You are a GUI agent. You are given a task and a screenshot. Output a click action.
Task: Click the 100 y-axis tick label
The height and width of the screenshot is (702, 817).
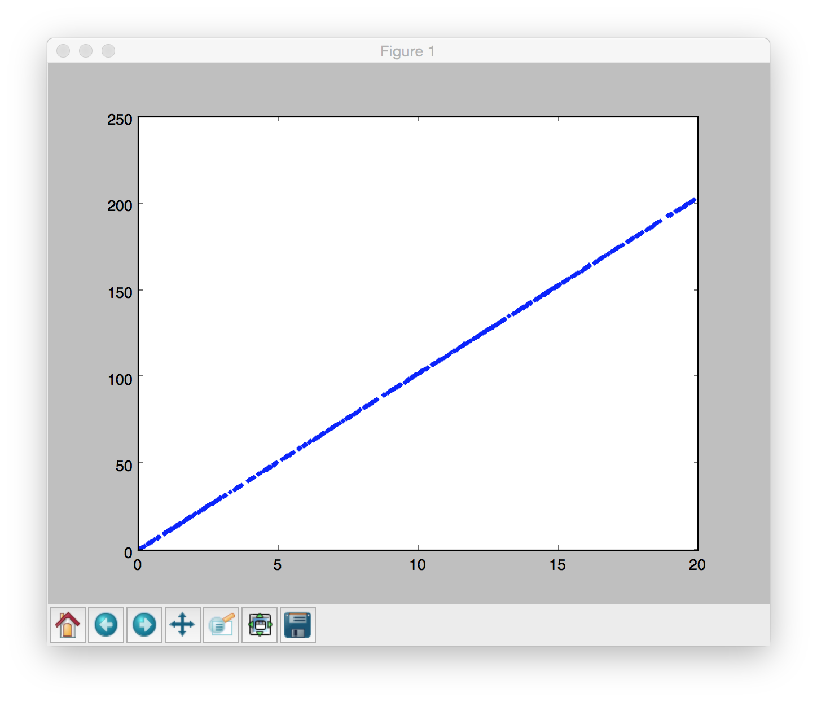[x=120, y=379]
